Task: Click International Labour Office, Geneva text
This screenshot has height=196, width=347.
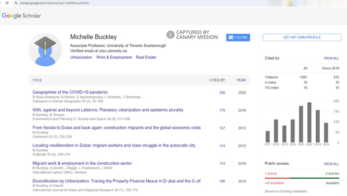Action: 59,172
